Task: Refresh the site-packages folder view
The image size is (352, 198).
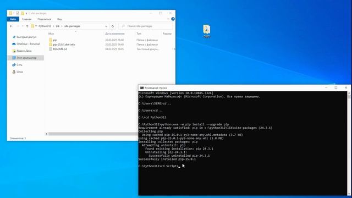Action: coord(113,26)
